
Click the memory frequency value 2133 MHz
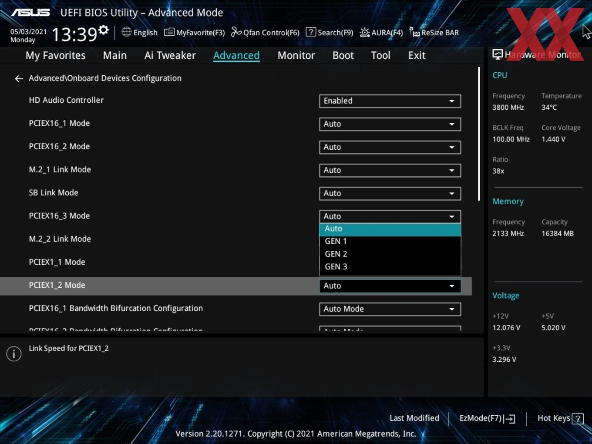(508, 234)
